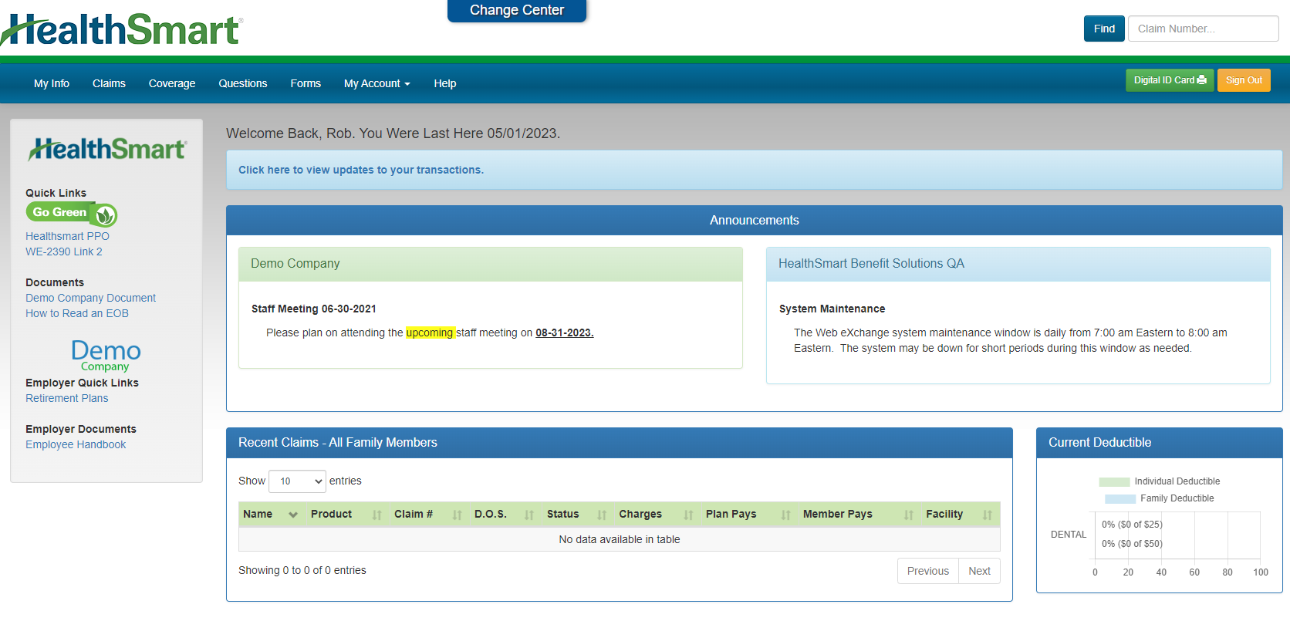Click the Go Green leaf badge
Viewport: 1290px width, 638px height.
click(x=72, y=214)
